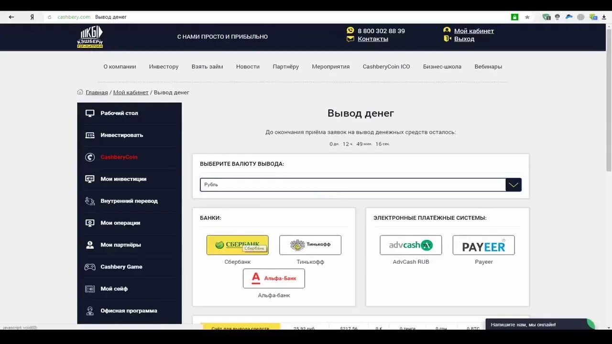Image resolution: width=612 pixels, height=344 pixels.
Task: Open the Партнёру menu item
Action: click(x=286, y=67)
